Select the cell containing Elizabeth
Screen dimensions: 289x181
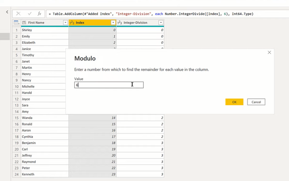(x=45, y=42)
